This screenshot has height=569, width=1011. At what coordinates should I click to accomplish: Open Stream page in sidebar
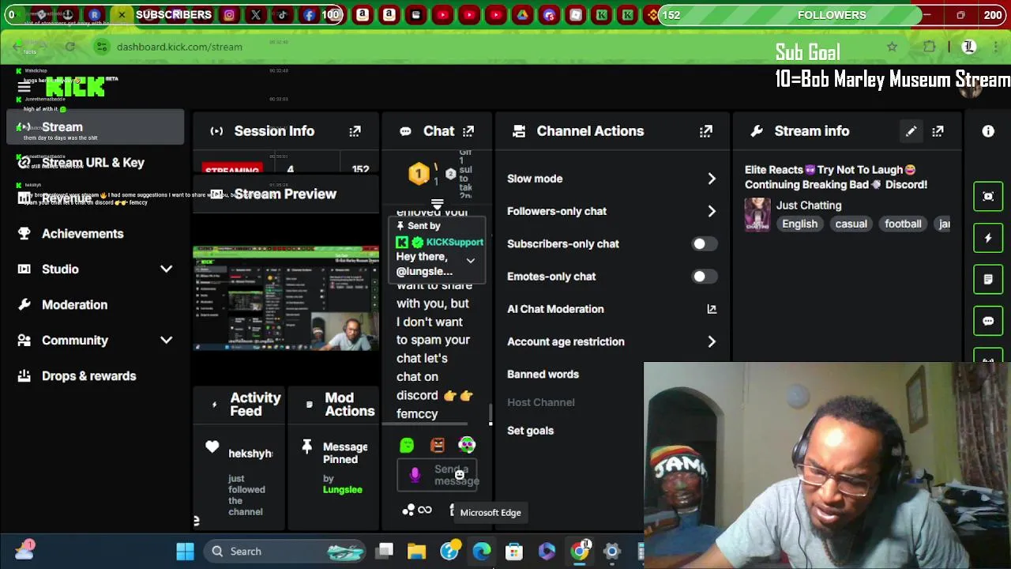coord(95,127)
